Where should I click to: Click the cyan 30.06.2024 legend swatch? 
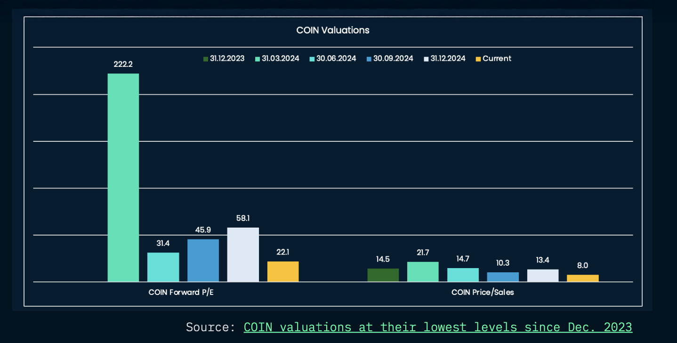coord(311,58)
